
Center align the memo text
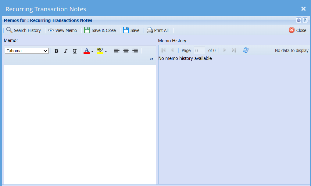[x=126, y=51]
